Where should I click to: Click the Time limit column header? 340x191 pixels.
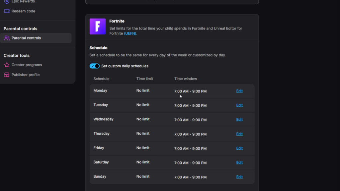point(145,79)
